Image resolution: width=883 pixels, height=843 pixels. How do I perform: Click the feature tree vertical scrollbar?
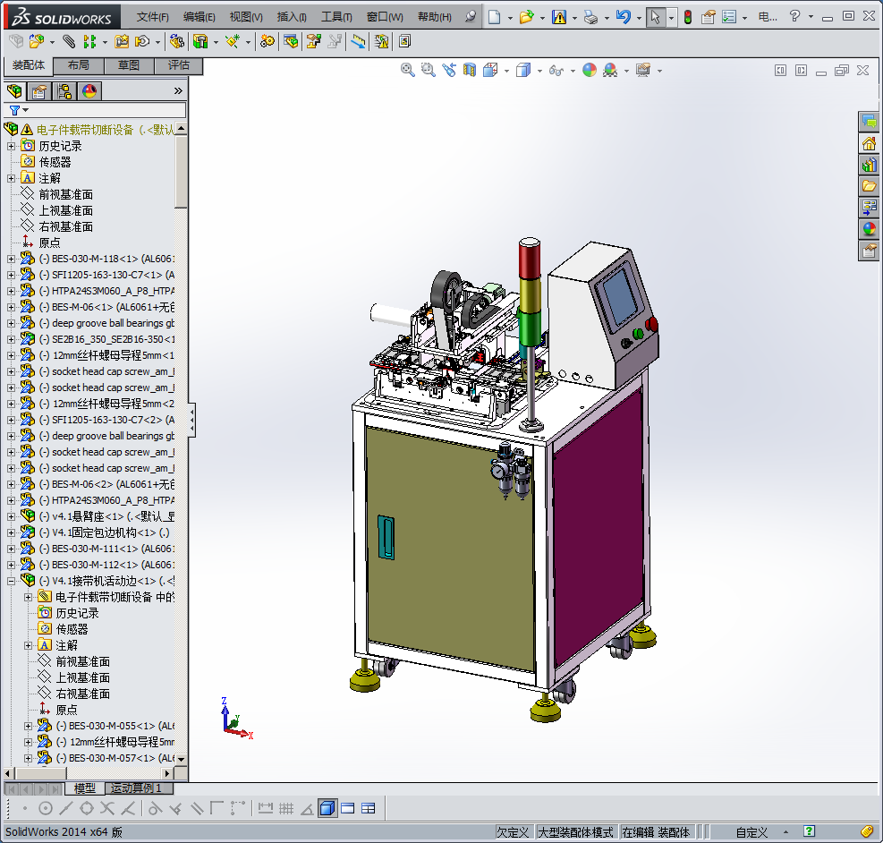(x=181, y=171)
